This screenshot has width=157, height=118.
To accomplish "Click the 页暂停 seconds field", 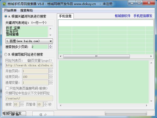I will [x=40, y=104].
